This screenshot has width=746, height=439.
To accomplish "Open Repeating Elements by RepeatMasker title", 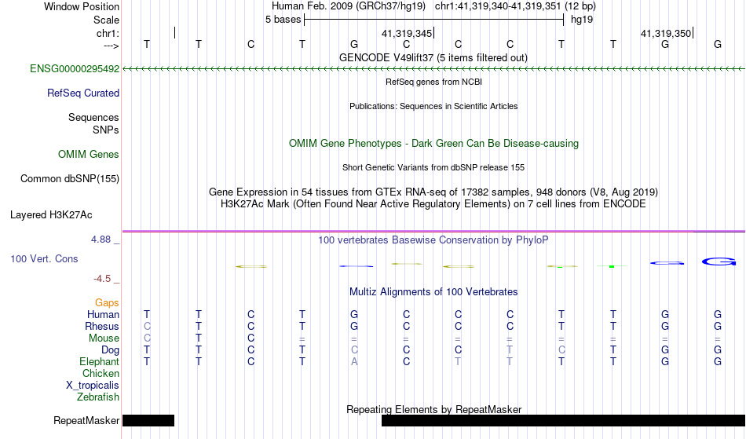I will pyautogui.click(x=433, y=409).
